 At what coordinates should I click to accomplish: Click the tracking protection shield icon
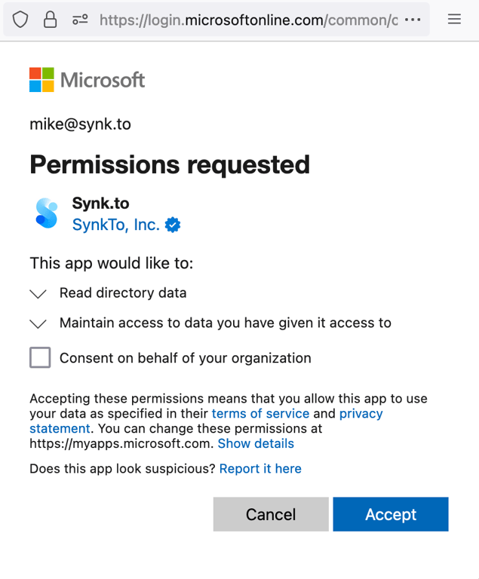pyautogui.click(x=20, y=20)
